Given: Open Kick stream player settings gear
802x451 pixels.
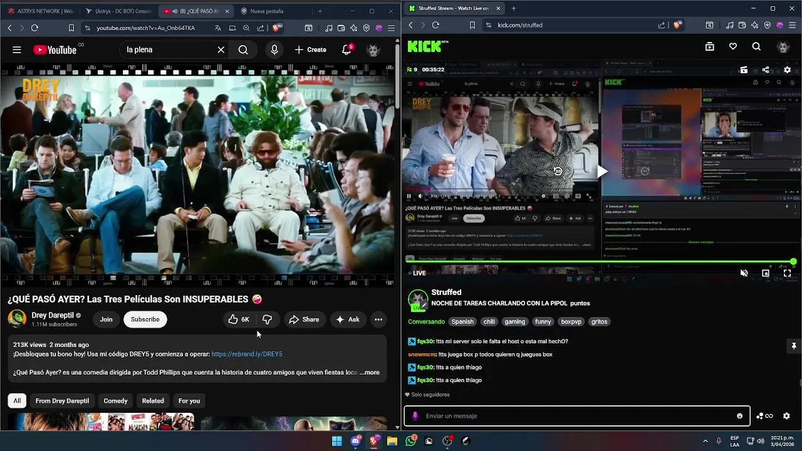Looking at the screenshot, I should click(x=788, y=70).
